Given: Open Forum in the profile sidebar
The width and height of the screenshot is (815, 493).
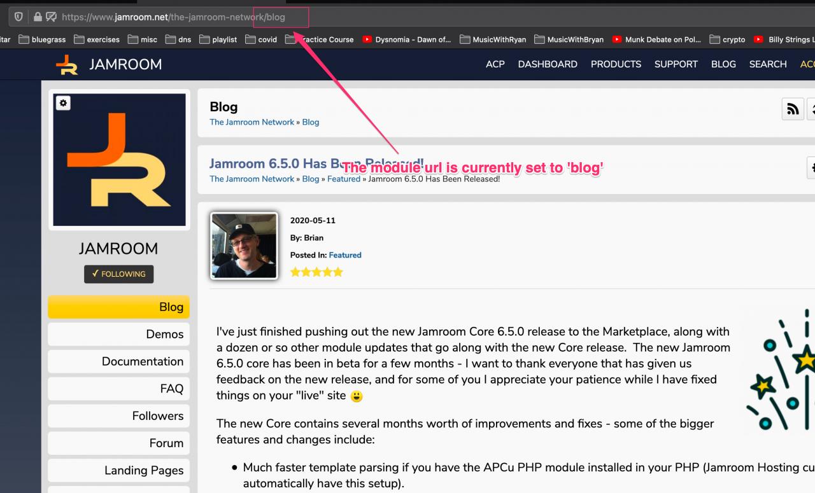Looking at the screenshot, I should [x=118, y=443].
